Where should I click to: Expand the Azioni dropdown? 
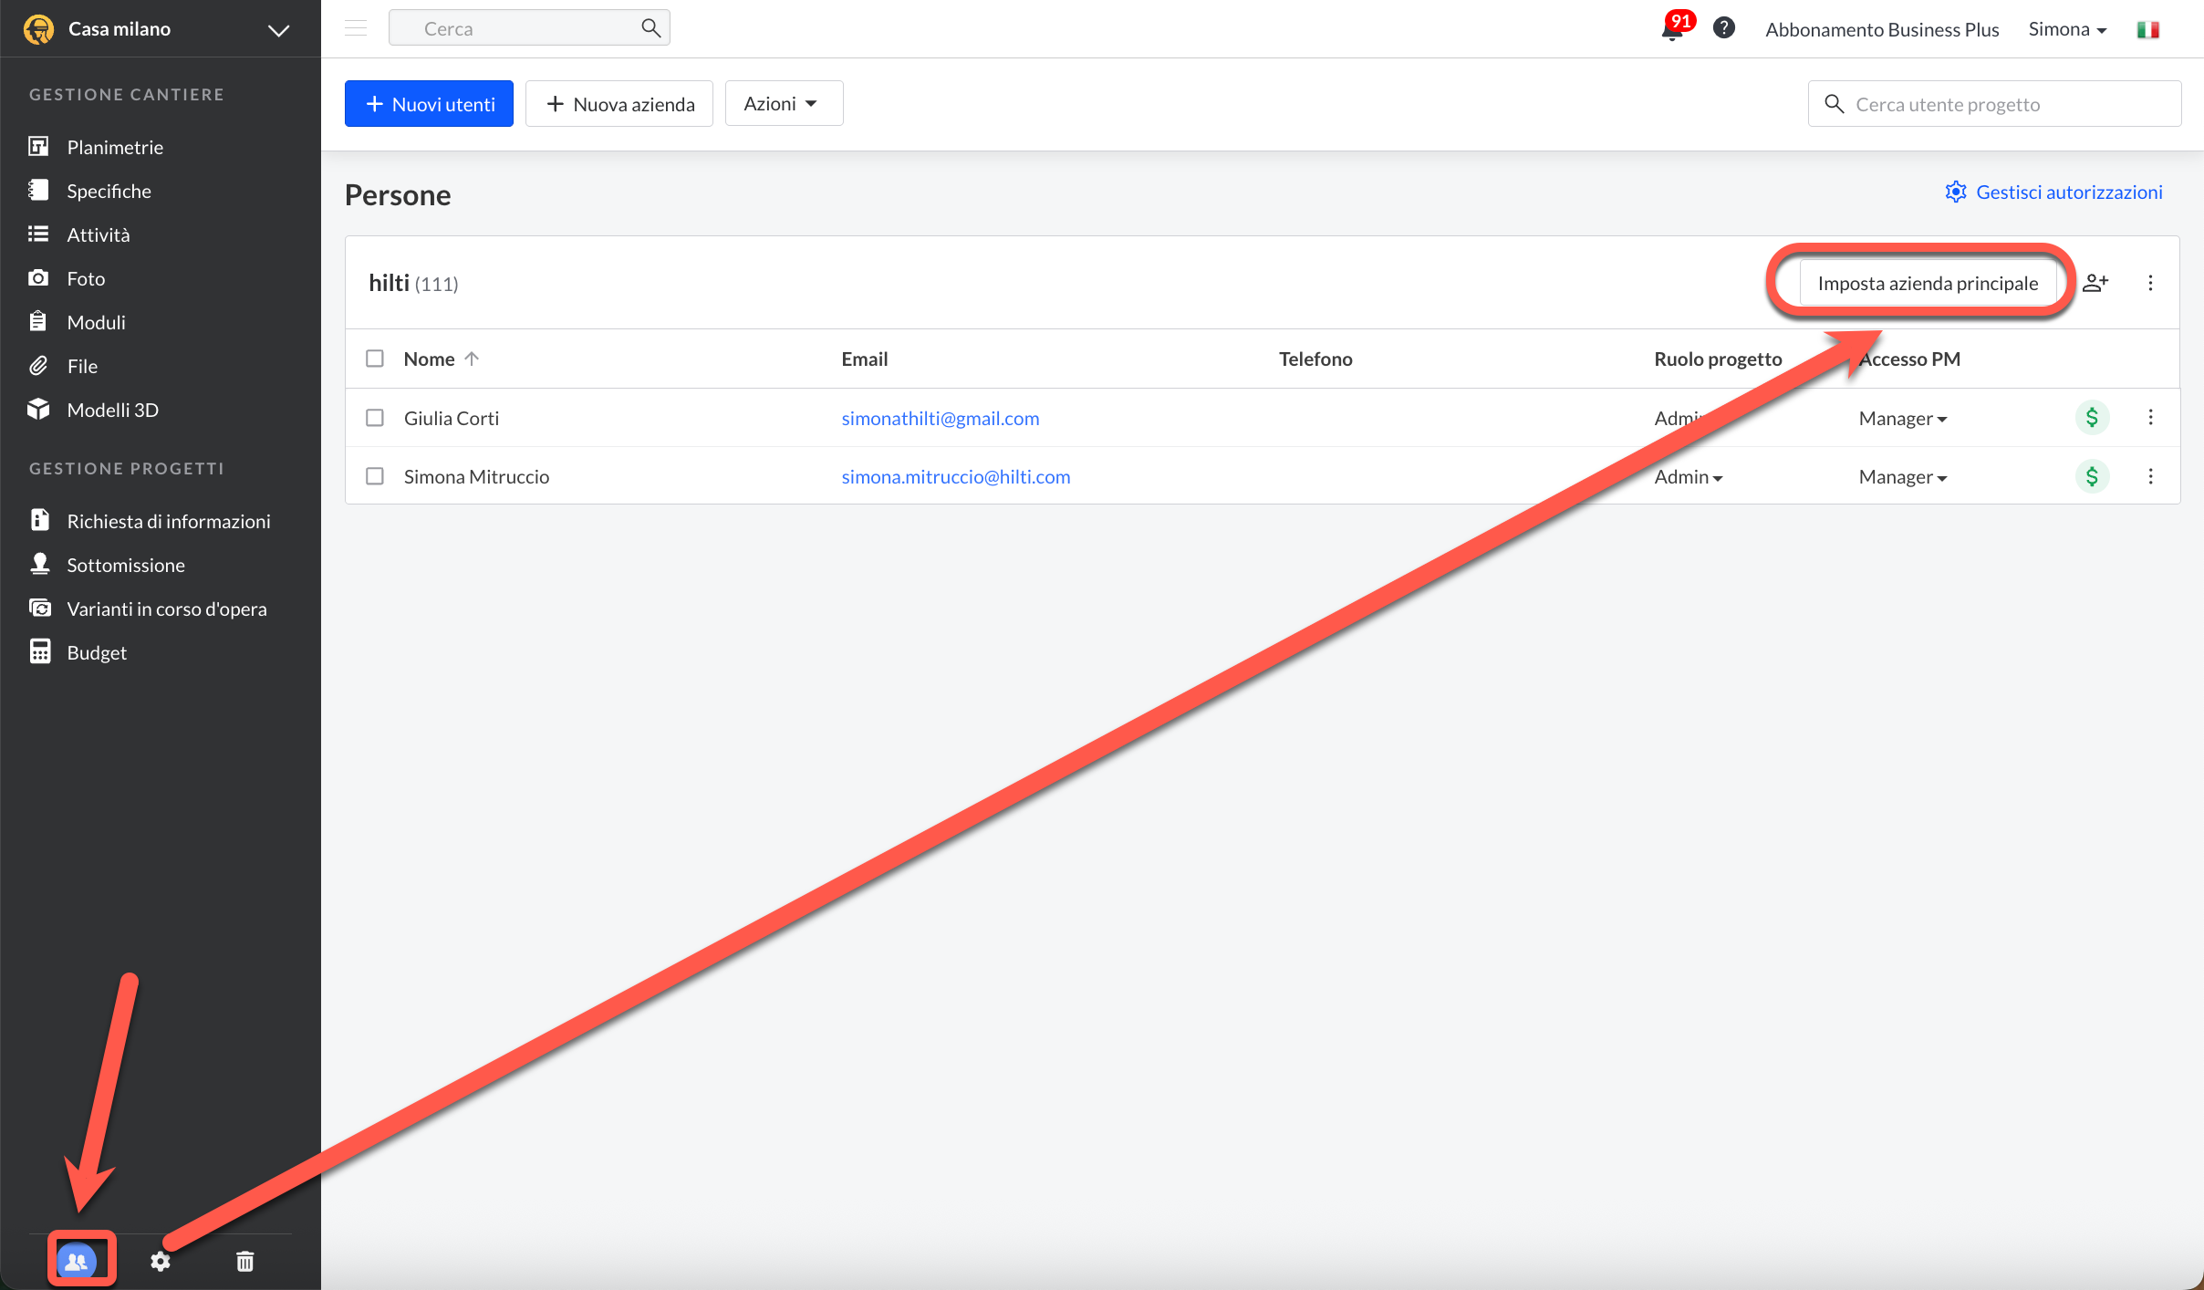[783, 104]
